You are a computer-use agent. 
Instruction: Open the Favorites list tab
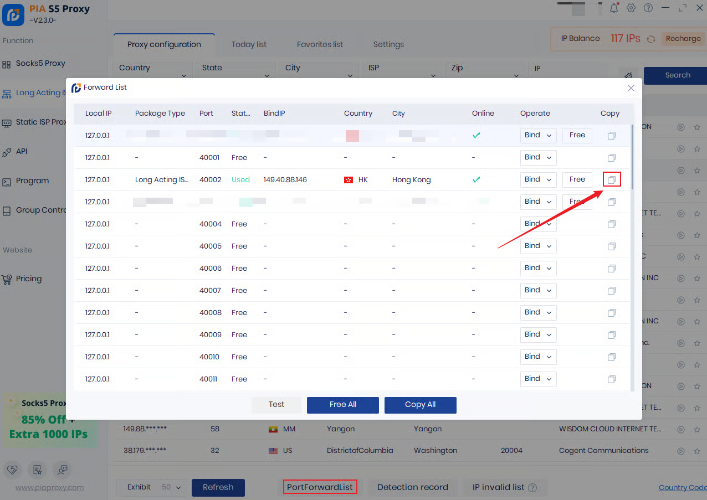pos(320,44)
